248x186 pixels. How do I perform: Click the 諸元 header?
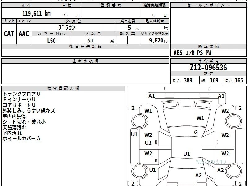[x=208, y=74]
